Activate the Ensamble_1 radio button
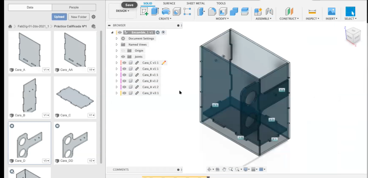Screen dimensions: 368x178 pyautogui.click(x=163, y=32)
